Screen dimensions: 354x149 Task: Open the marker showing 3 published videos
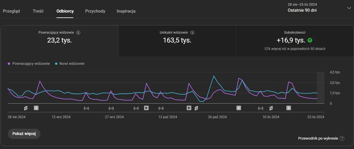click(289, 108)
